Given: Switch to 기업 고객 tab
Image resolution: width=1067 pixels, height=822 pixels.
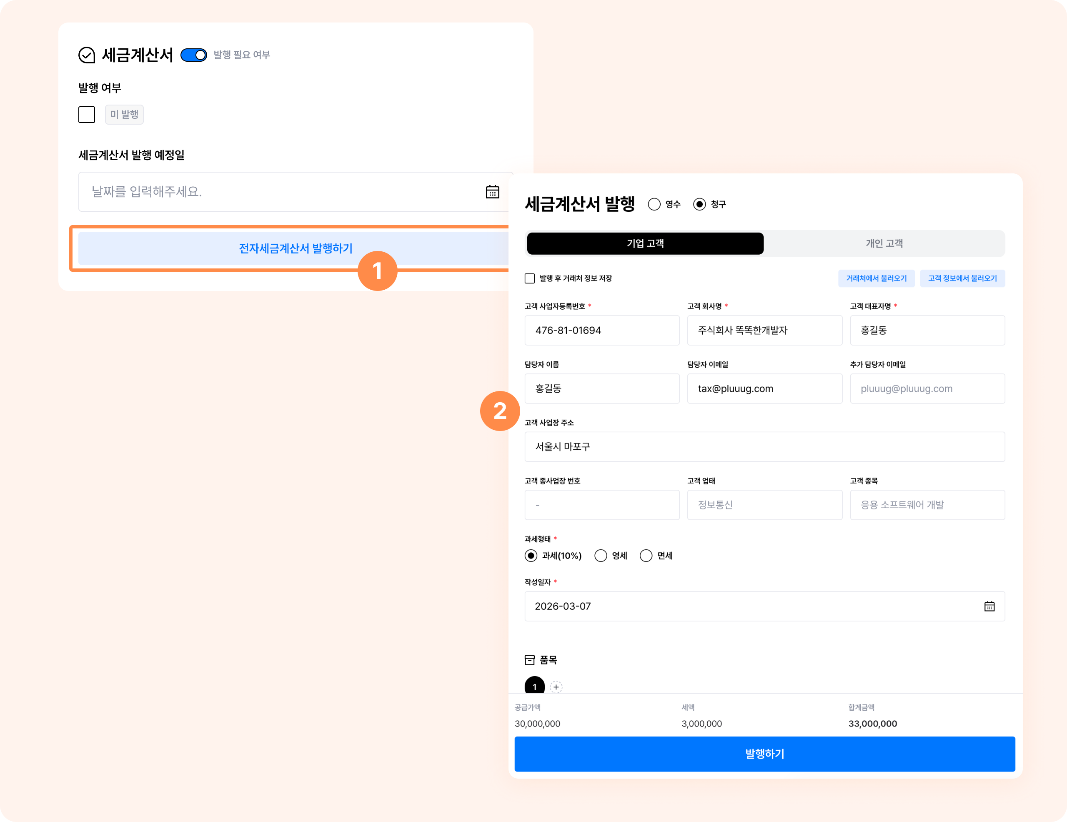Looking at the screenshot, I should click(645, 243).
